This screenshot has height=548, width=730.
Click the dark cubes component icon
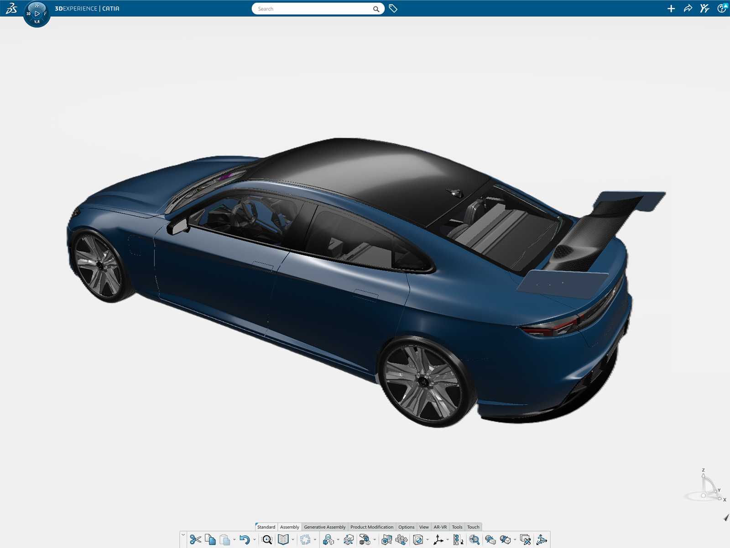pyautogui.click(x=365, y=540)
